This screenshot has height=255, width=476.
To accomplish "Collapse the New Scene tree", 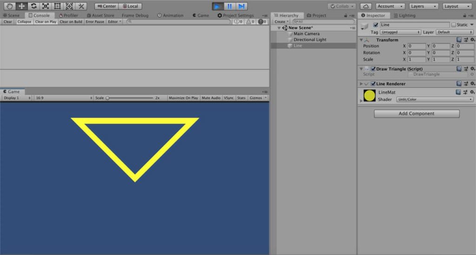I will point(279,27).
